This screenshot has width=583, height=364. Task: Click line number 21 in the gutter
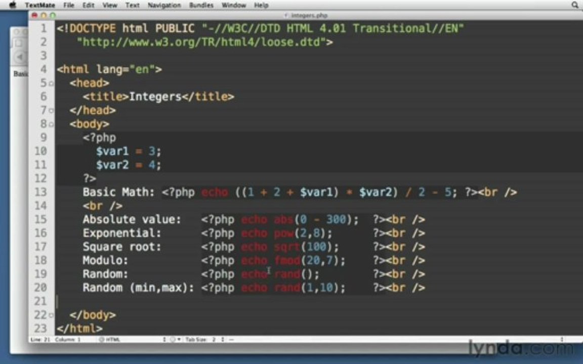click(x=40, y=302)
